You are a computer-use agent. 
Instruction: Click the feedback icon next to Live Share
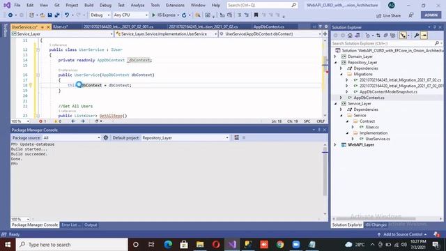click(411, 15)
